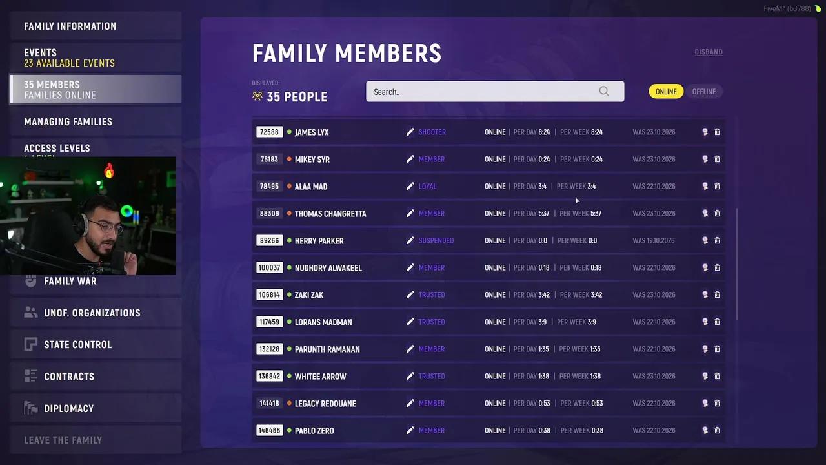The height and width of the screenshot is (465, 826).
Task: Click the search magnifier icon
Action: [x=604, y=92]
